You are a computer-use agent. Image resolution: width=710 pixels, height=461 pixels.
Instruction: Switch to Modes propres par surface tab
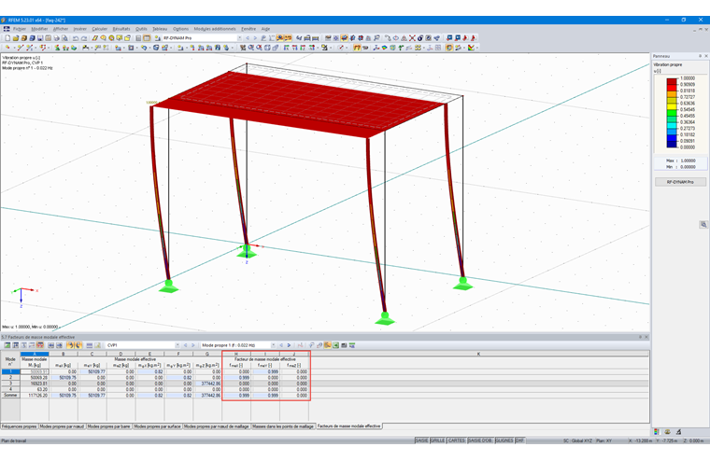pos(158,426)
